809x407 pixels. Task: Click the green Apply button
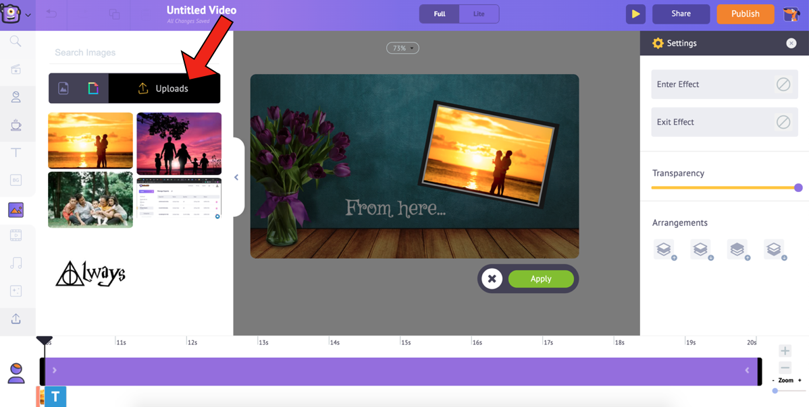point(540,278)
